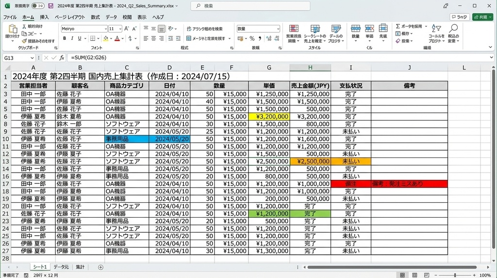
Task: Click the green Share button
Action: click(x=482, y=17)
